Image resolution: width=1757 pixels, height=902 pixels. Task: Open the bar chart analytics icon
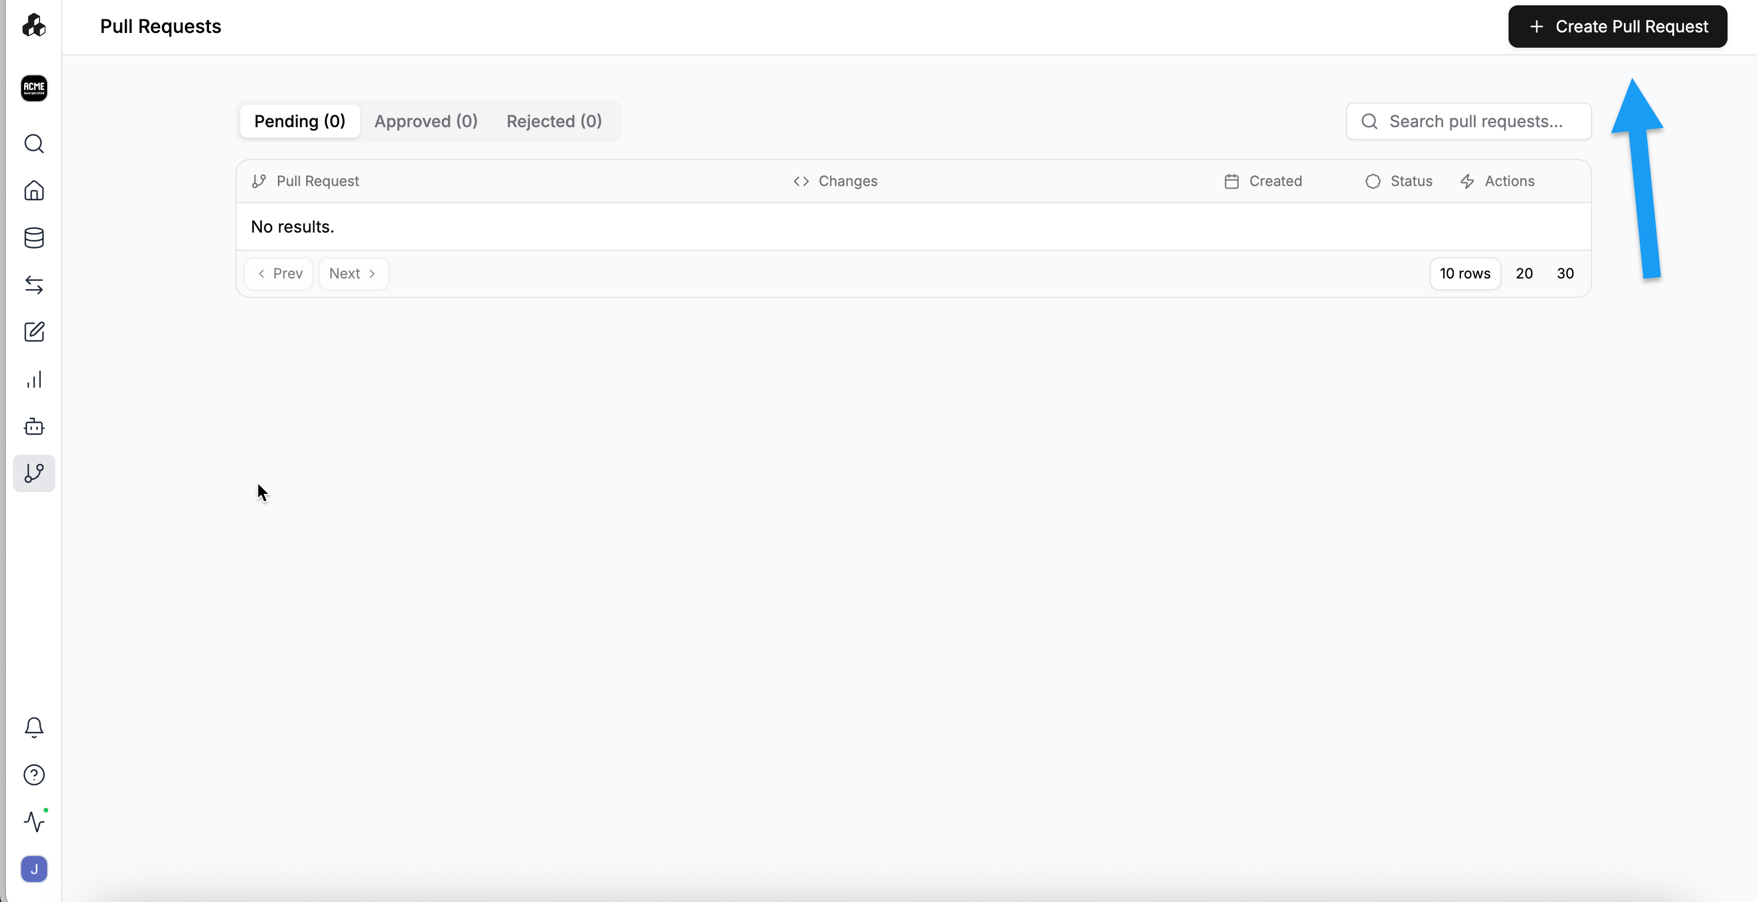pyautogui.click(x=34, y=379)
